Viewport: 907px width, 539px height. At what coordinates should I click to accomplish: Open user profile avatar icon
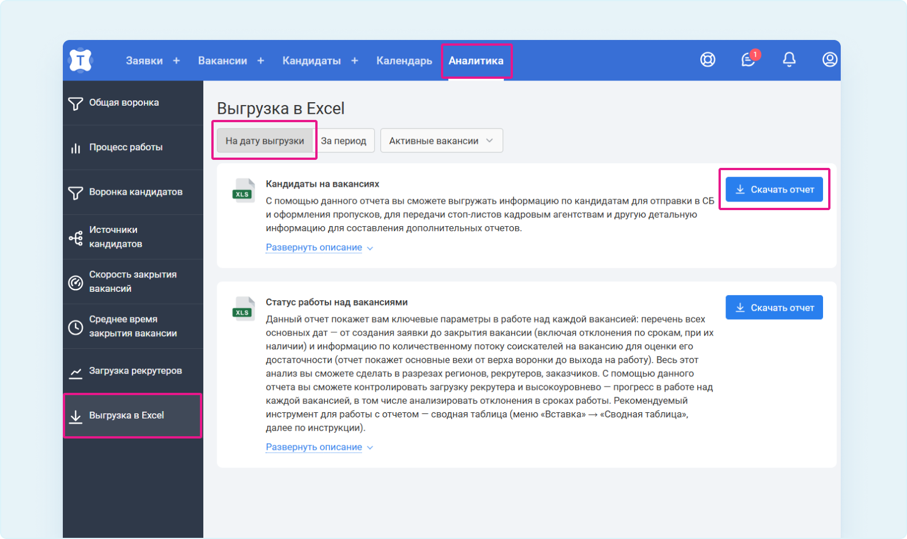pos(829,59)
